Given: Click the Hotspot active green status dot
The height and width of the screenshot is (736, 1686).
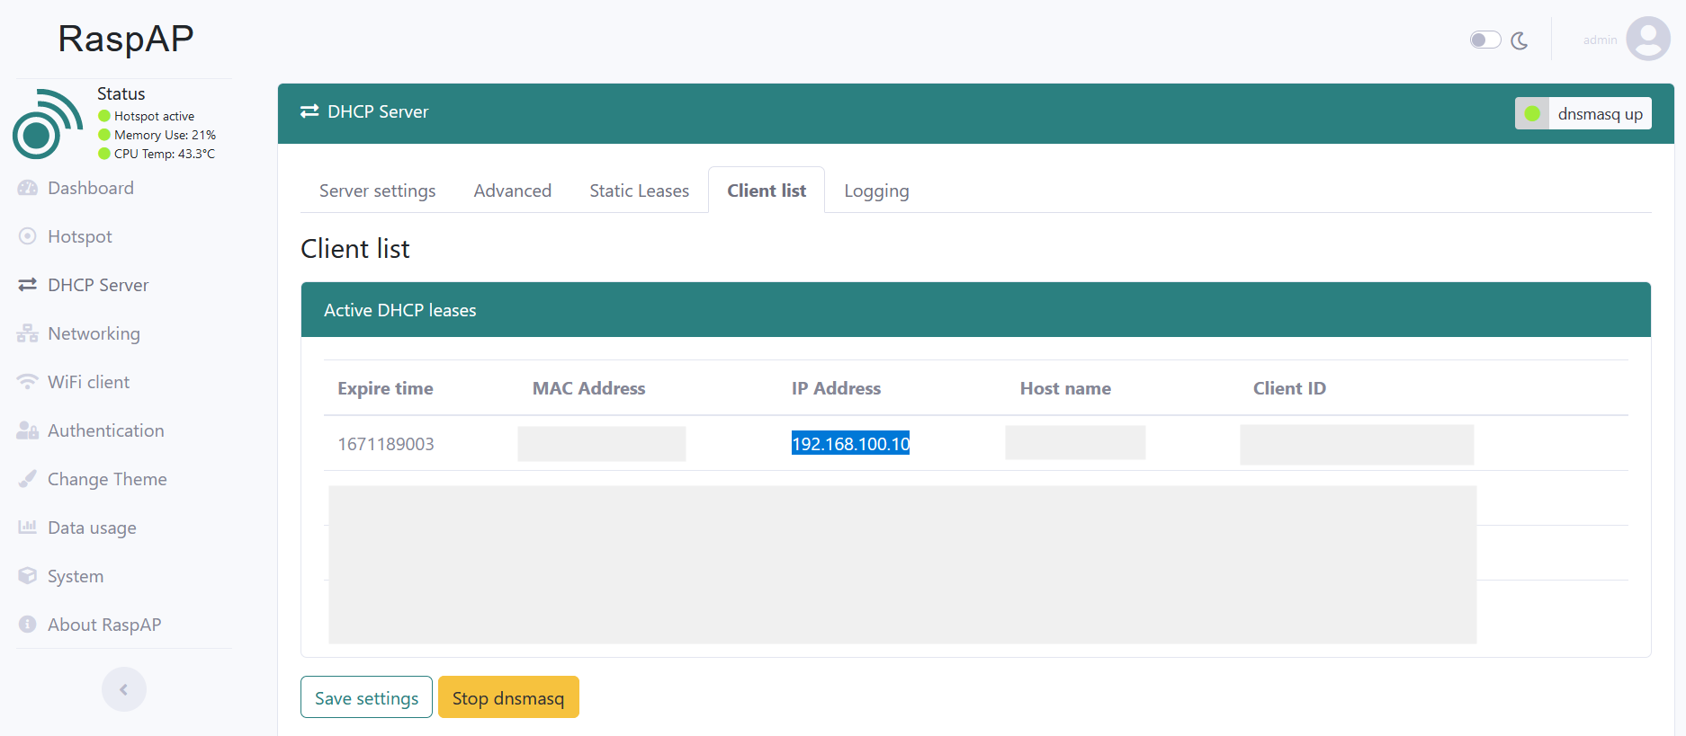Looking at the screenshot, I should (x=104, y=116).
